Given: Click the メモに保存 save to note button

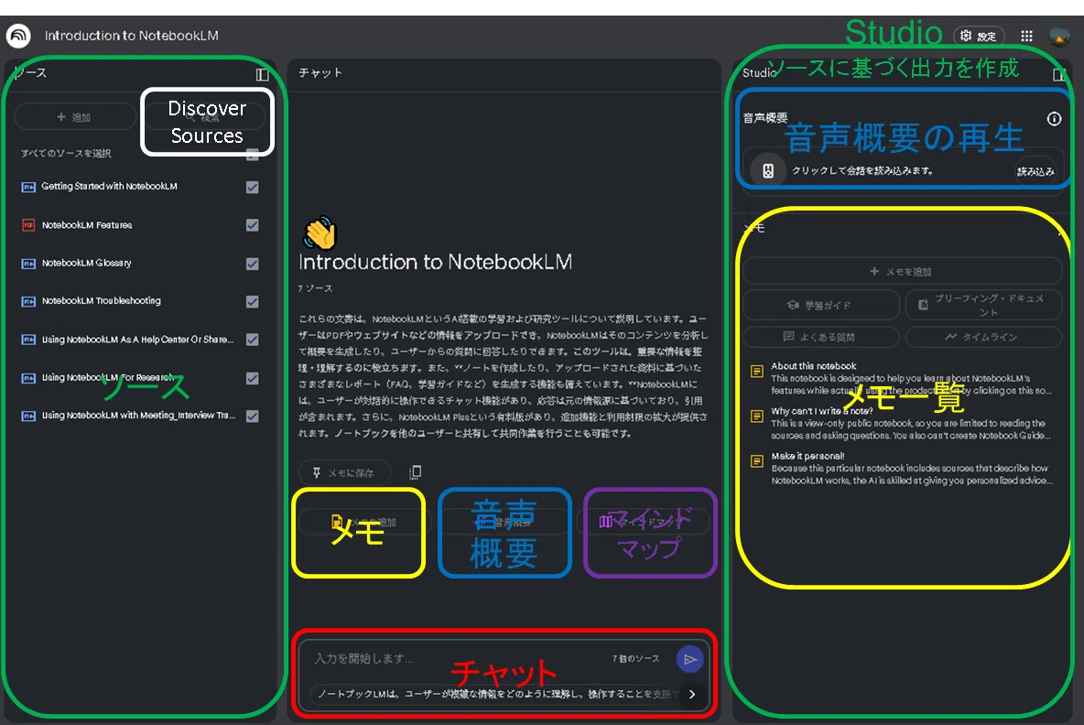Looking at the screenshot, I should (x=344, y=472).
